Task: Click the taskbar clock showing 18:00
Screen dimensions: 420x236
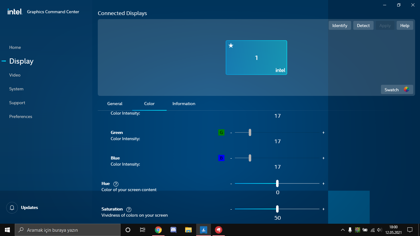Action: [393, 230]
